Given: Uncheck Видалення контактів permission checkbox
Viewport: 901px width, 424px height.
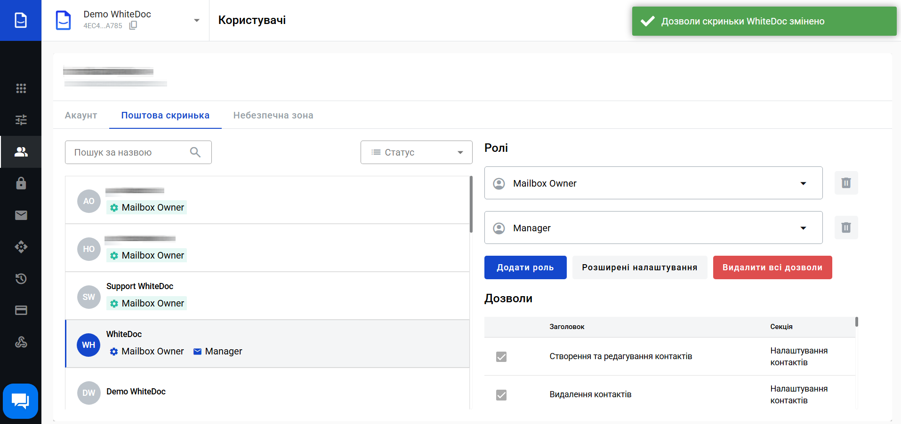Looking at the screenshot, I should coord(501,395).
